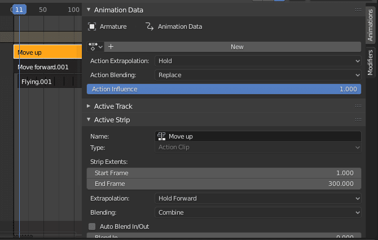Viewport: 378px width, 240px height.
Task: Open the strip Extrapolation Hold Forward dropdown
Action: coord(257,198)
